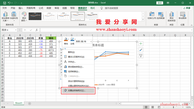This screenshot has height=109, width=194.
Task: Open the Help tab
Action: (x=72, y=8)
